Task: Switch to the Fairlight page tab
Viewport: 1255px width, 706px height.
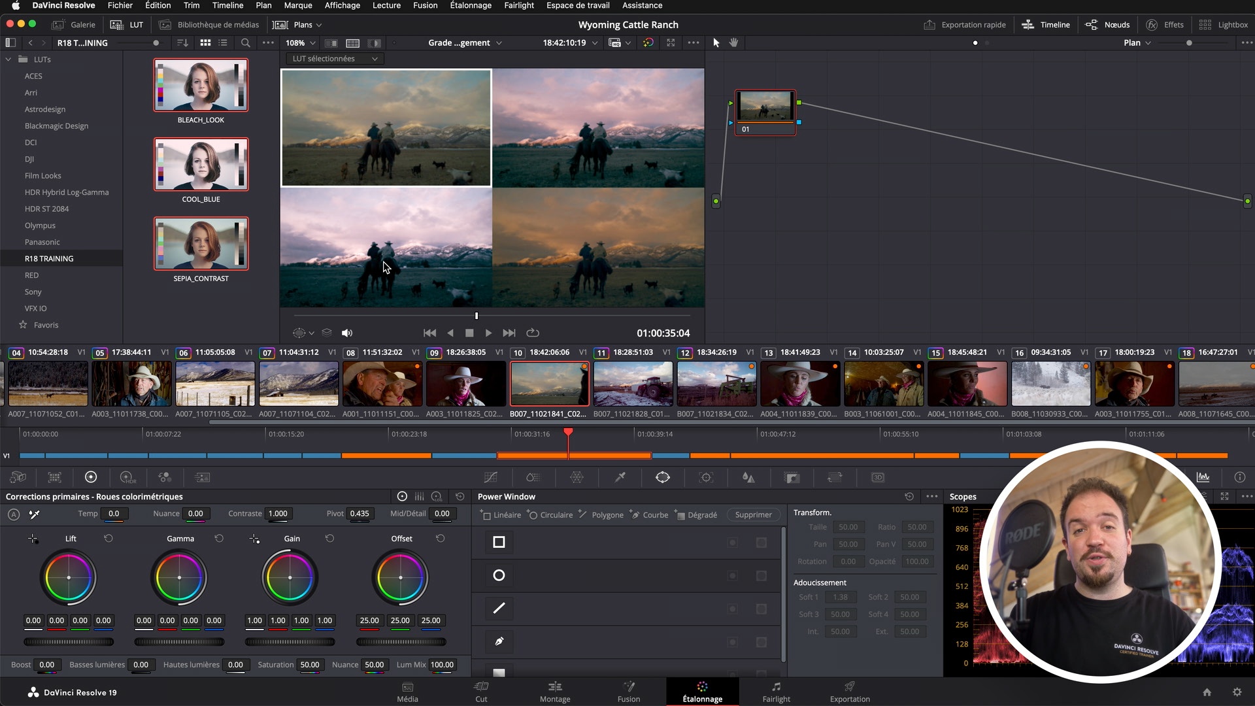Action: [776, 692]
